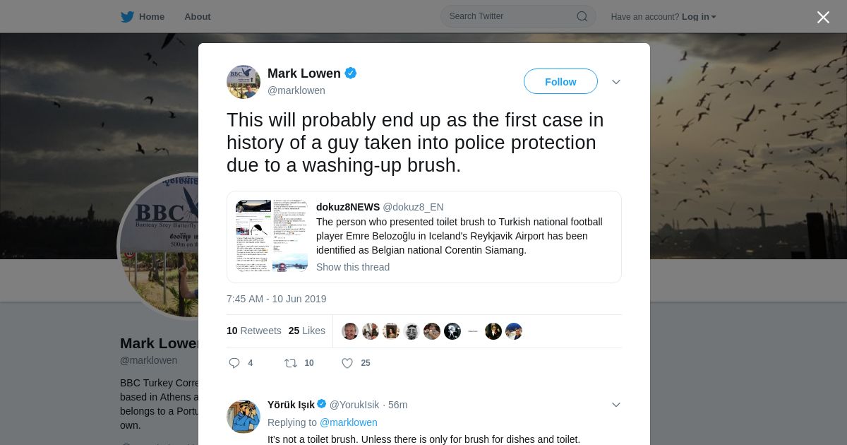This screenshot has height=445, width=847.
Task: Close the tweet overlay with X
Action: 823,17
